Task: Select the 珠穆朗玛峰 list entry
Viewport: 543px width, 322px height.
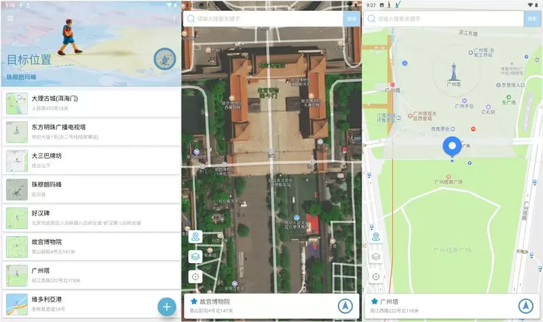Action: click(x=91, y=189)
